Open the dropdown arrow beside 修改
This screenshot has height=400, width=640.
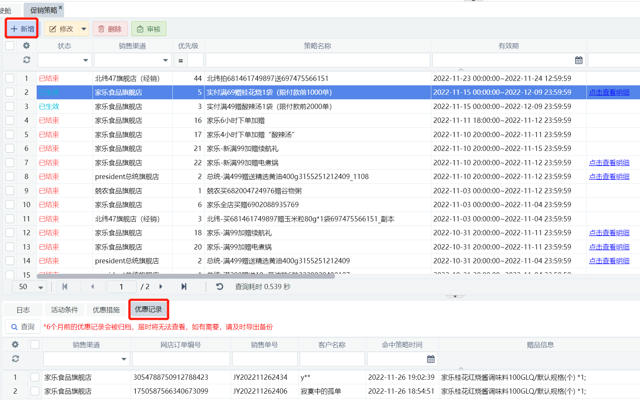click(x=84, y=29)
